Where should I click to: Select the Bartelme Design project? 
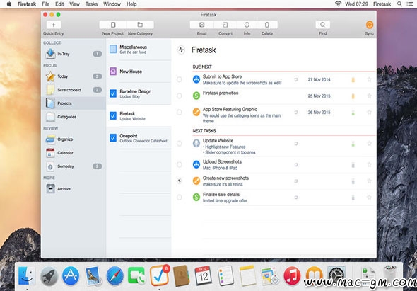click(139, 93)
